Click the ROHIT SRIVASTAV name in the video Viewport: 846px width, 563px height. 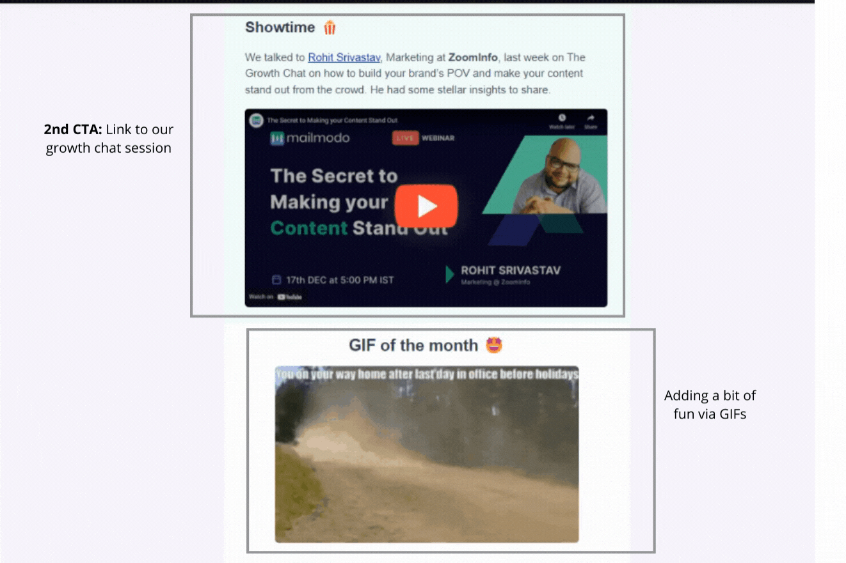511,270
